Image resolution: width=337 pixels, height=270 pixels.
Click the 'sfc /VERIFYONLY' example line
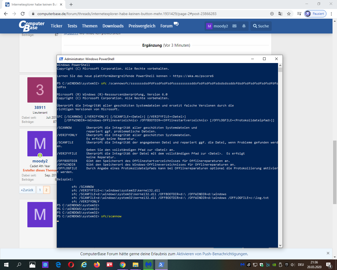(86, 201)
